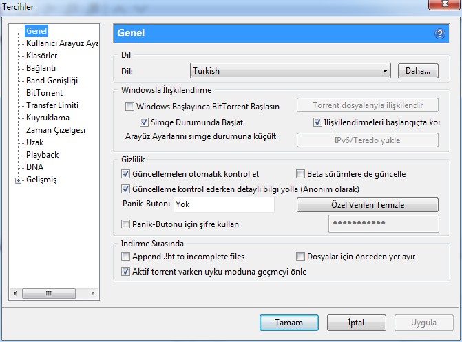Check Panik-Butonu için şifre kullan
Viewport: 462px width, 342px height.
click(x=125, y=224)
